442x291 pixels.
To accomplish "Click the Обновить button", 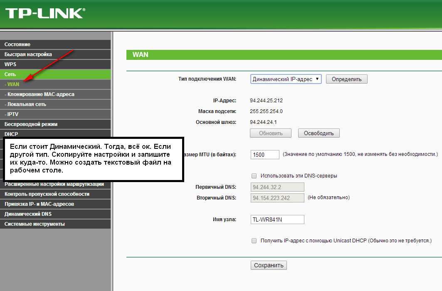I will [271, 133].
